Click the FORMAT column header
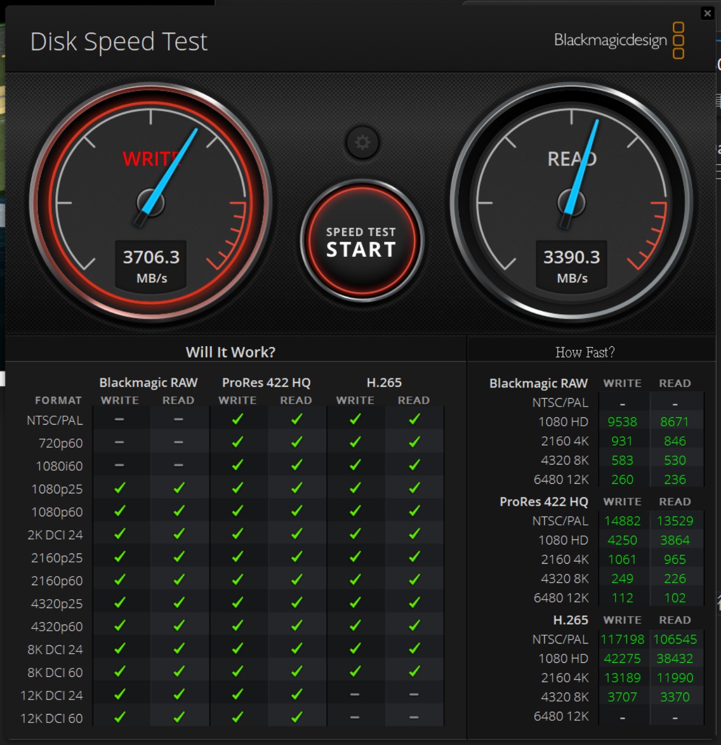The image size is (721, 745). click(x=59, y=400)
